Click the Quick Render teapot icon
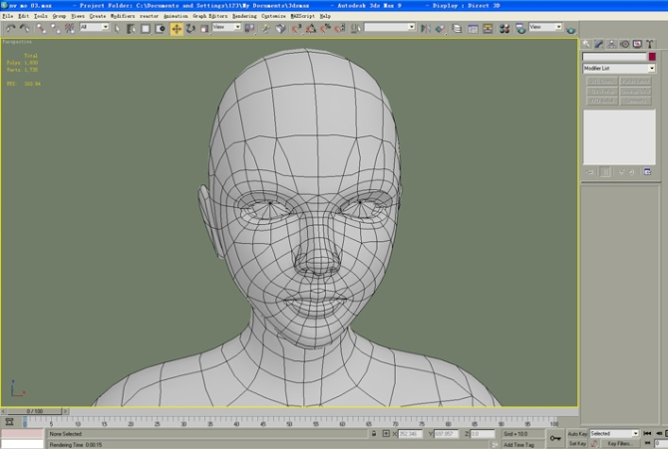 coord(571,30)
